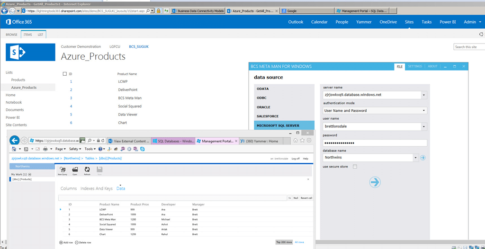485x249 pixels.
Task: Click the green refresh arrows in top browser
Action: click(x=166, y=11)
